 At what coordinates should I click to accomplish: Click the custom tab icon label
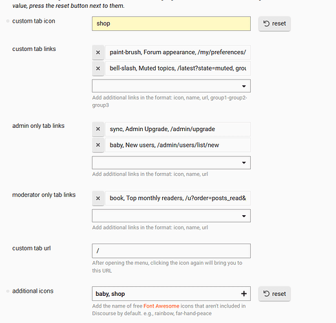pyautogui.click(x=34, y=21)
